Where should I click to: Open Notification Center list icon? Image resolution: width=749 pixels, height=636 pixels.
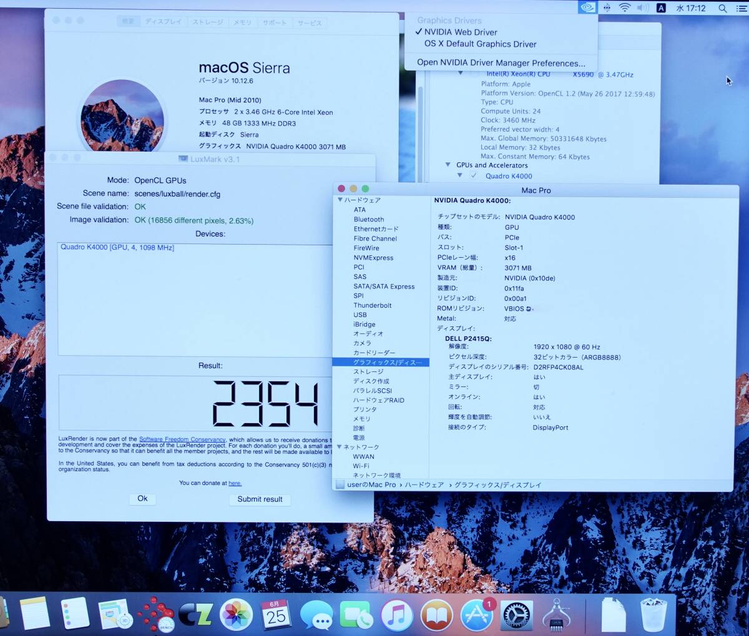coord(741,8)
